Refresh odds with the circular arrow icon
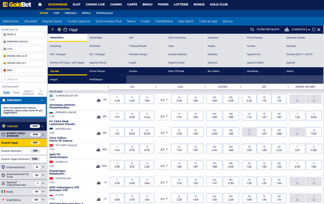Screen dimensions: 324x204 [313, 29]
